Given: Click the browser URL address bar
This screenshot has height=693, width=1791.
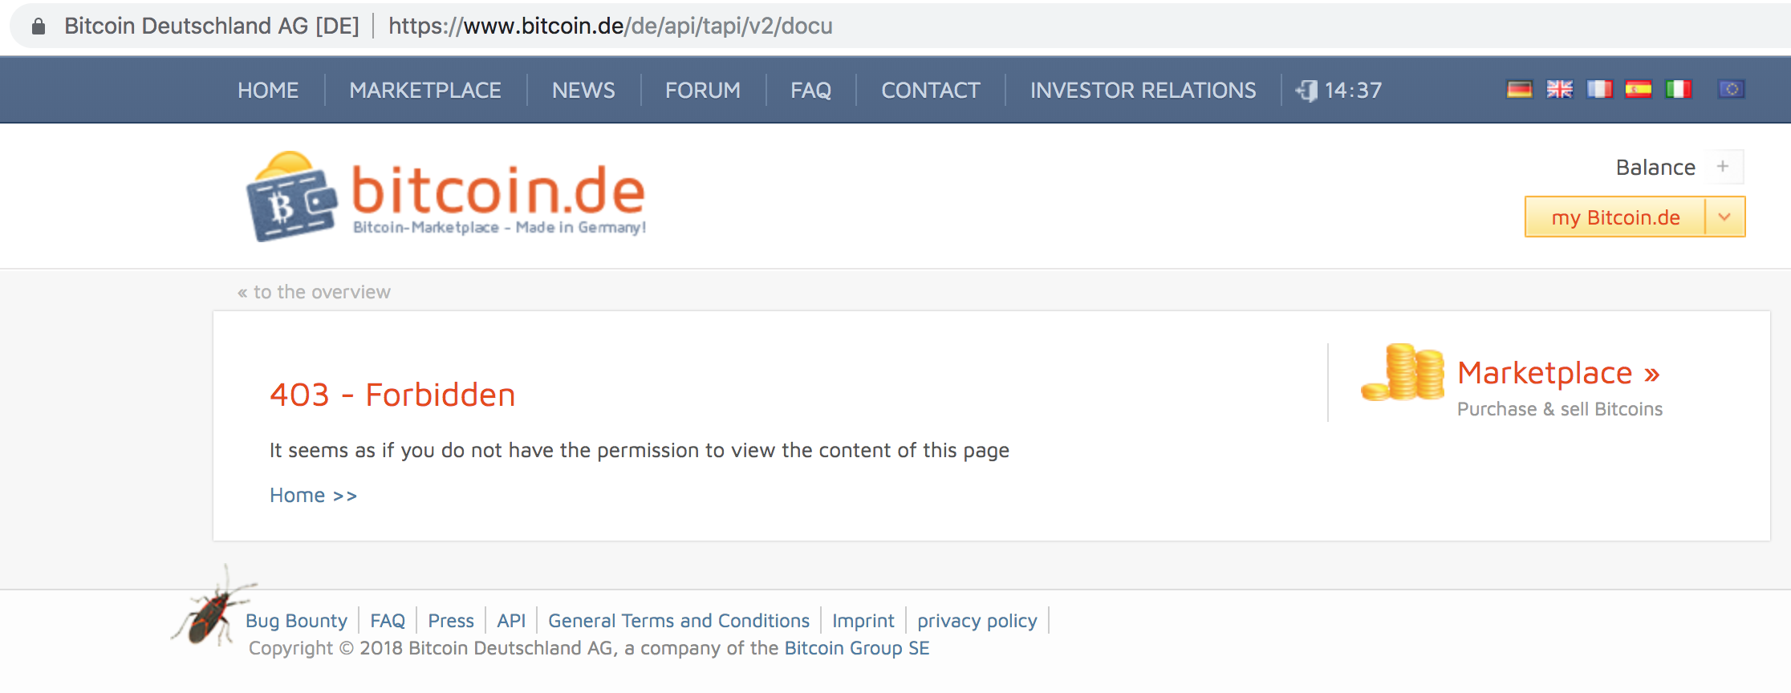Looking at the screenshot, I should pos(610,26).
